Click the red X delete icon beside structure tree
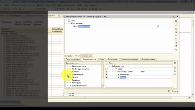195x110 pixels. [x=176, y=29]
